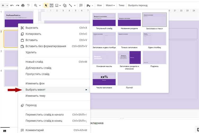
Task: Click the new slide plus icon
Action: (x=3, y=6)
